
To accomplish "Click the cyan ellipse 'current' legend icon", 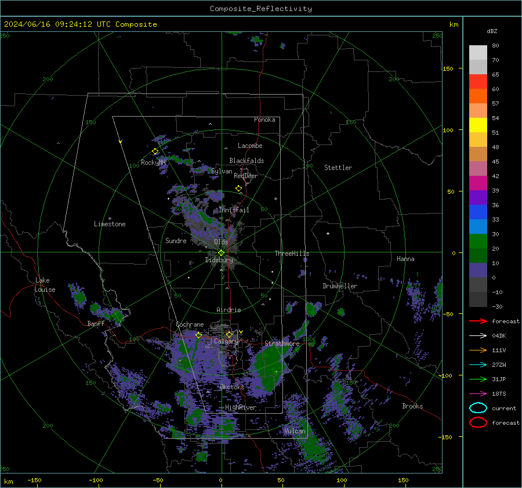I will pos(478,408).
